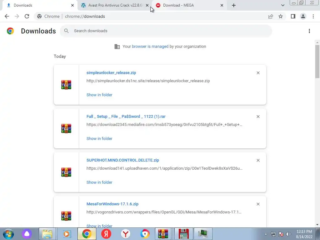This screenshot has height=240, width=320.
Task: Open the volume speaker tray icon
Action: 288,234
